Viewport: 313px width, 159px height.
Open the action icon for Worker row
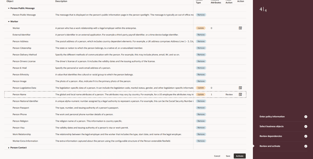pos(240,28)
